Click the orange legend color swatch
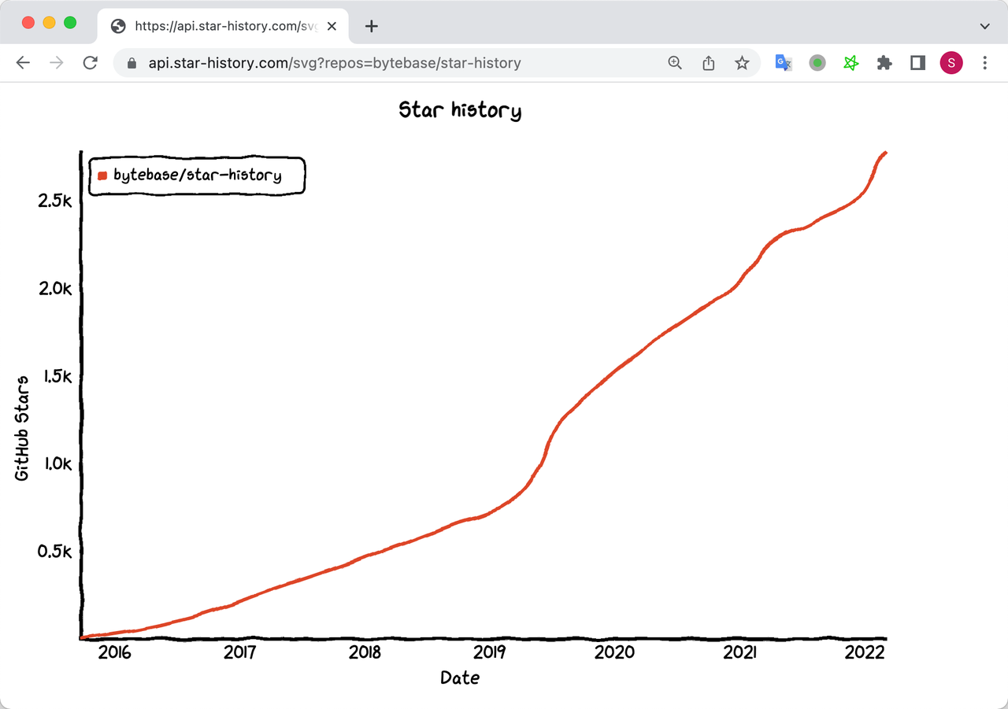Image resolution: width=1008 pixels, height=709 pixels. 102,175
